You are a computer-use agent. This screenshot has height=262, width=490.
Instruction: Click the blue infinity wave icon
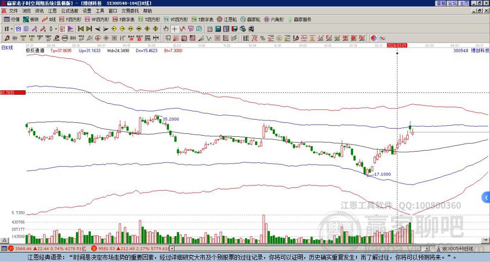(382, 38)
